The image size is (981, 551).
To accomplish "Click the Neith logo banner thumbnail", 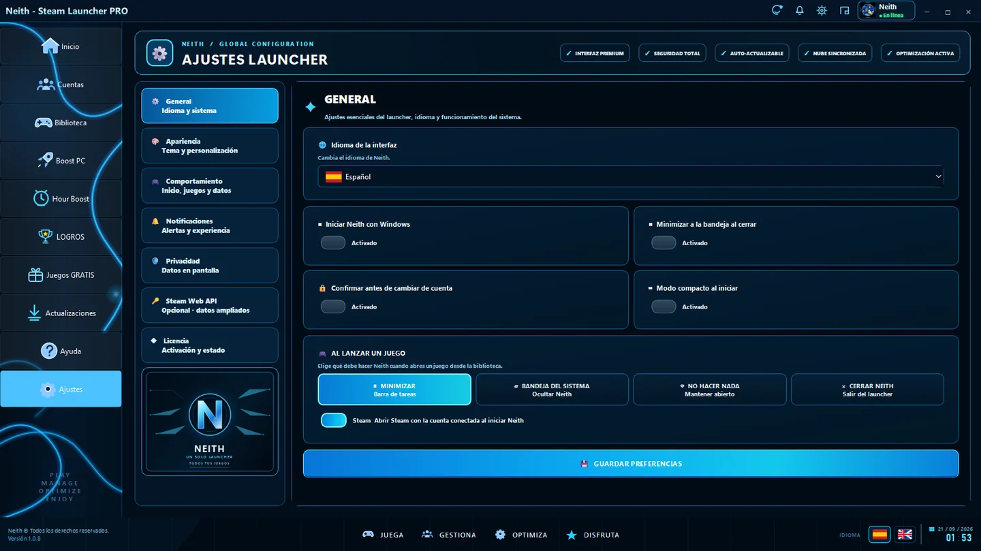I will [x=210, y=422].
